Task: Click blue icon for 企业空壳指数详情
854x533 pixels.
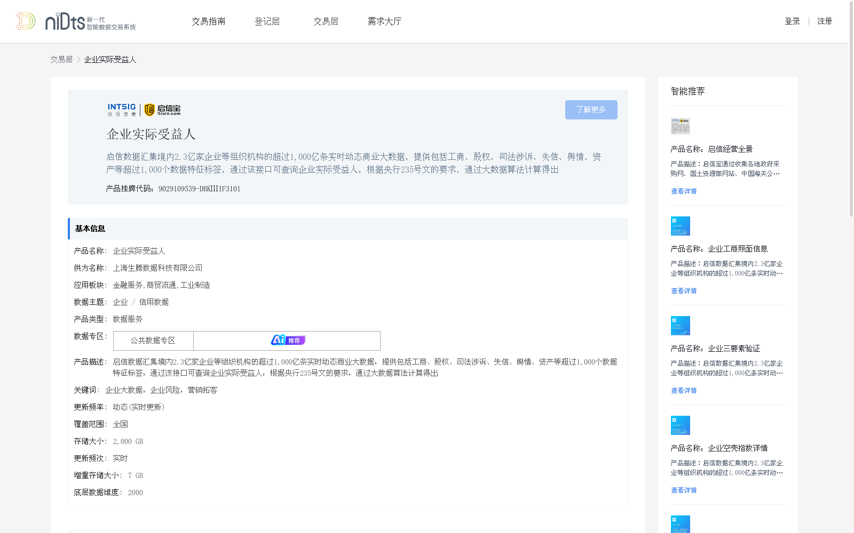Action: (x=681, y=425)
